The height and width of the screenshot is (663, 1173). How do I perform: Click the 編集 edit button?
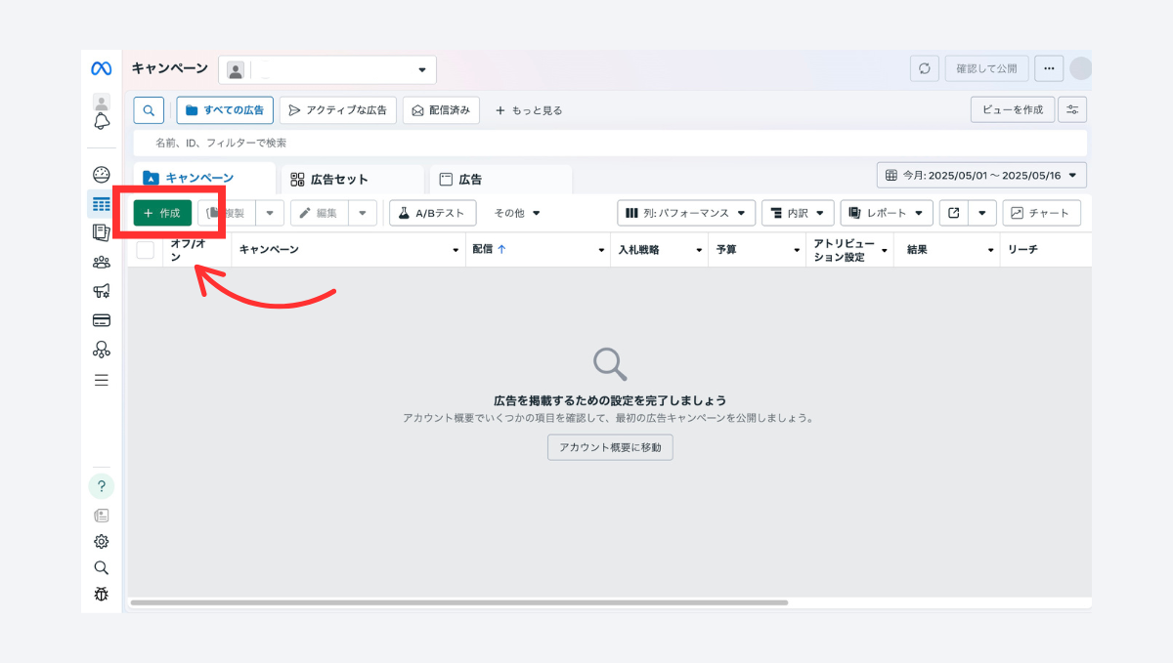[x=320, y=213]
